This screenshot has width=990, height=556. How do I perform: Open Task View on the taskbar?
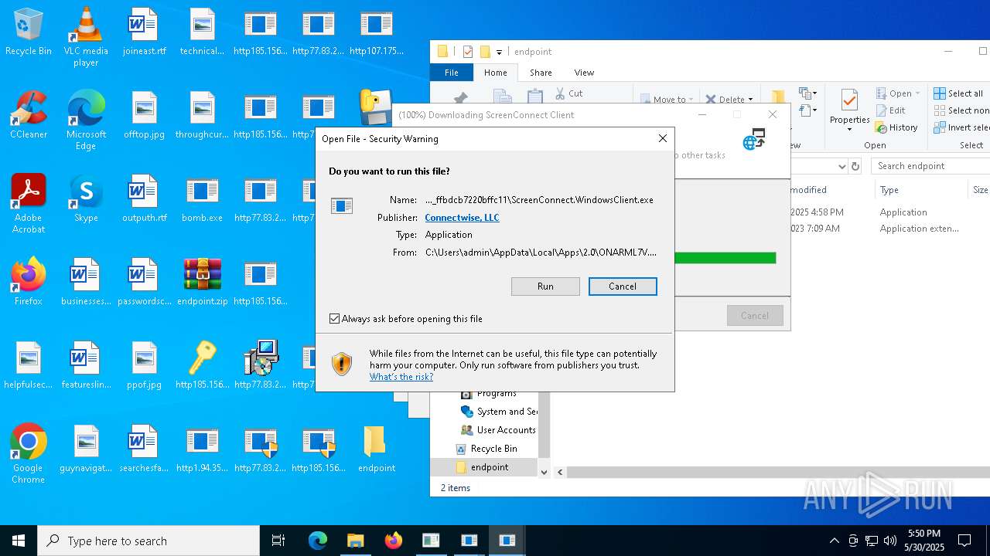pyautogui.click(x=278, y=541)
